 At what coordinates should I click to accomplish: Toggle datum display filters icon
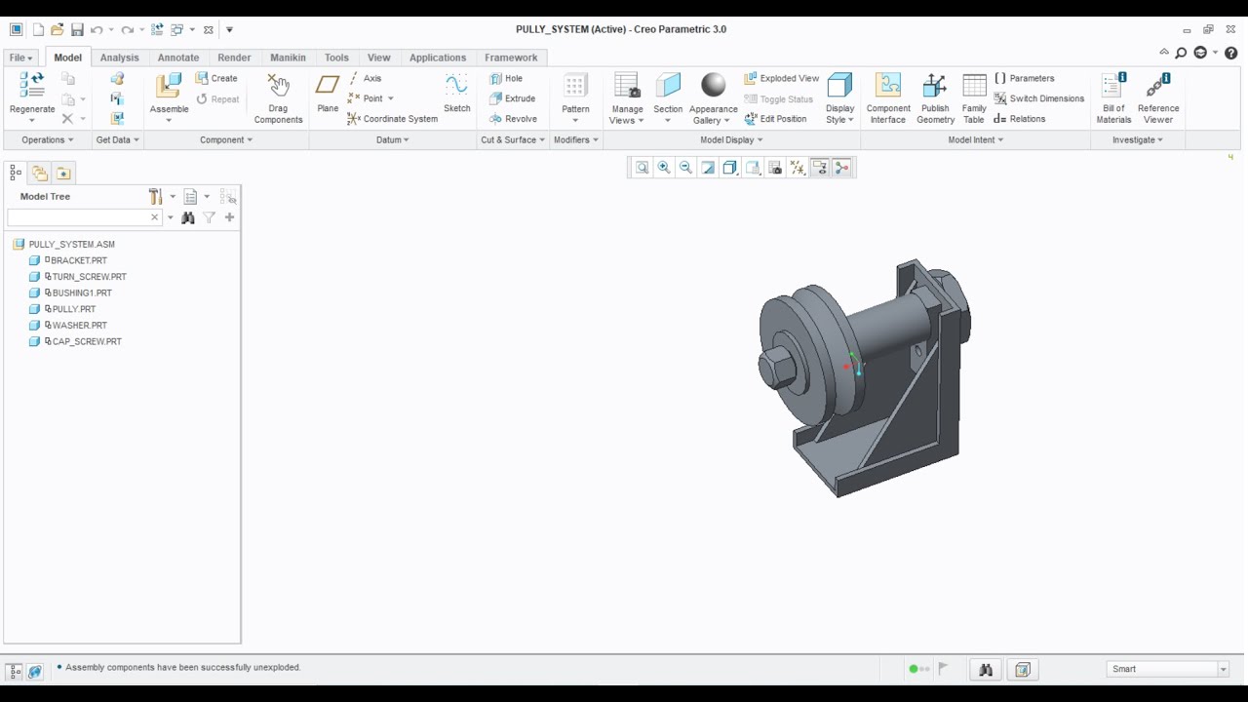tap(798, 168)
